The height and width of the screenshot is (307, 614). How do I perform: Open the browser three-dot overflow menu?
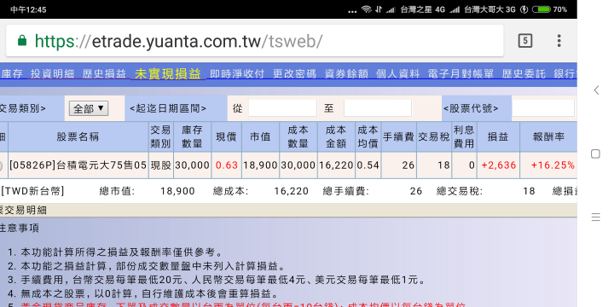(559, 40)
